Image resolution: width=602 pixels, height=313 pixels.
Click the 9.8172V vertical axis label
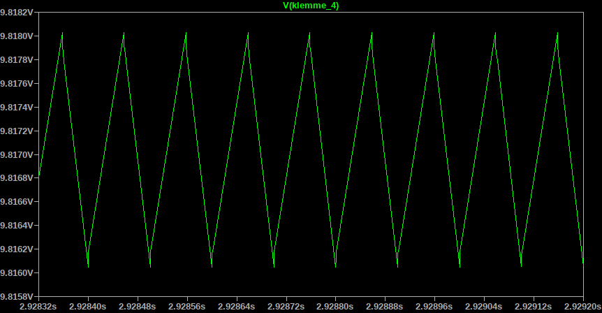click(17, 131)
